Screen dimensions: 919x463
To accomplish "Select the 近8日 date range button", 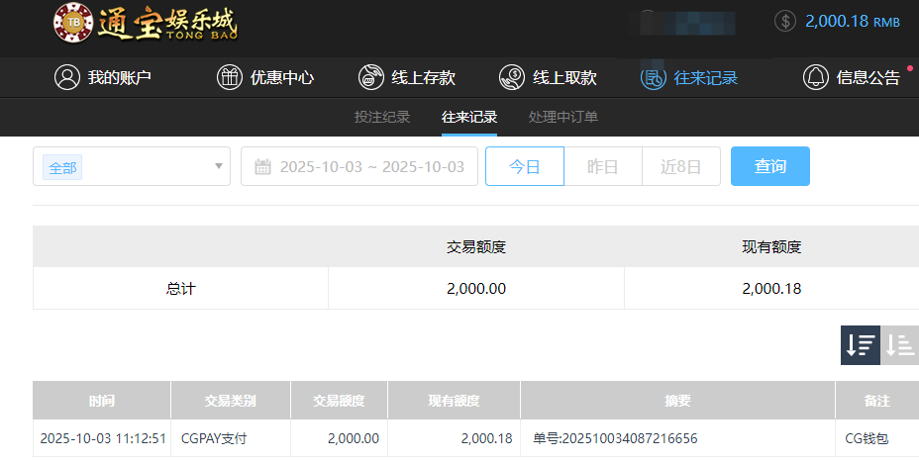I will [681, 166].
